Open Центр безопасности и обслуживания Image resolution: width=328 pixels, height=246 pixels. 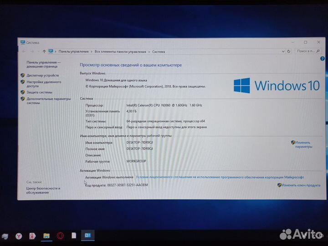coord(43,190)
